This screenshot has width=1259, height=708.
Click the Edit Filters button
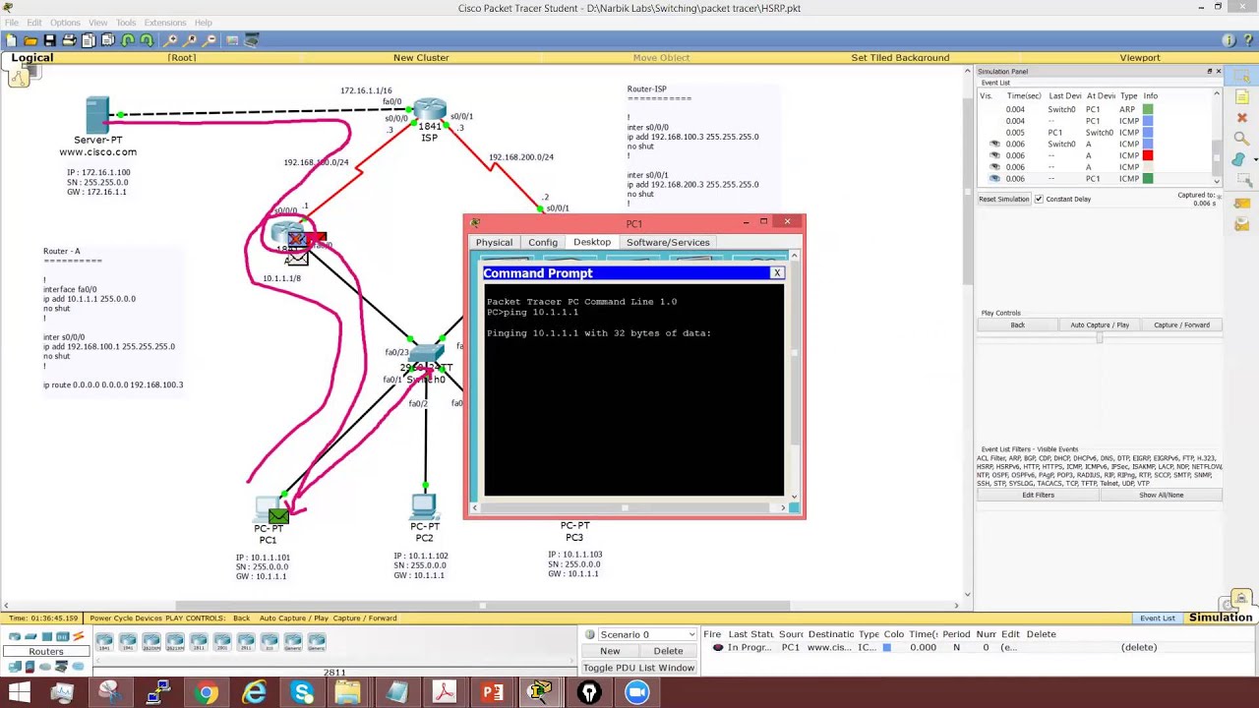pos(1038,495)
